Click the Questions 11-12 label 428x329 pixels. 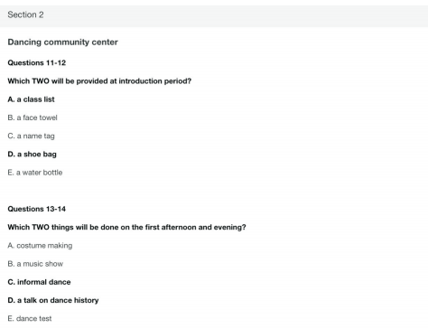coord(37,62)
